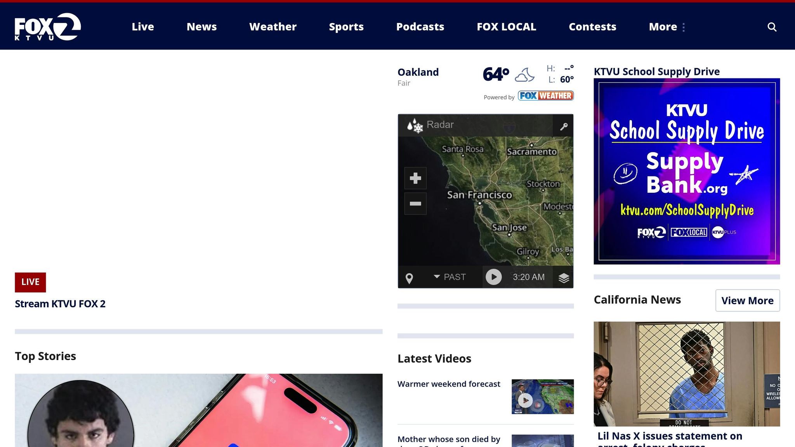Open the search magnifier icon
Screen dimensions: 795x447
772,27
